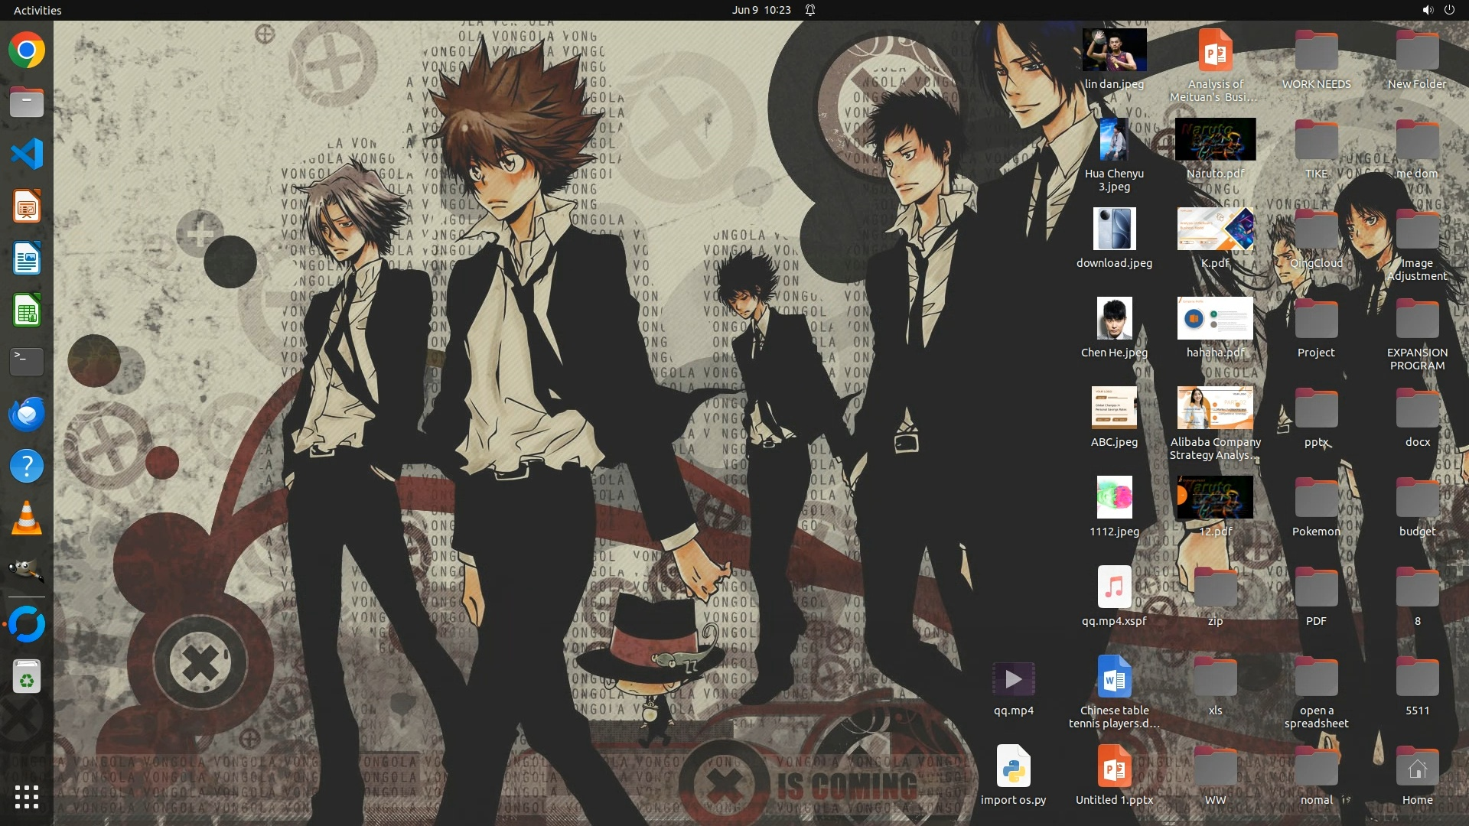Viewport: 1469px width, 826px height.
Task: Open Google Chrome from the dock
Action: (27, 50)
